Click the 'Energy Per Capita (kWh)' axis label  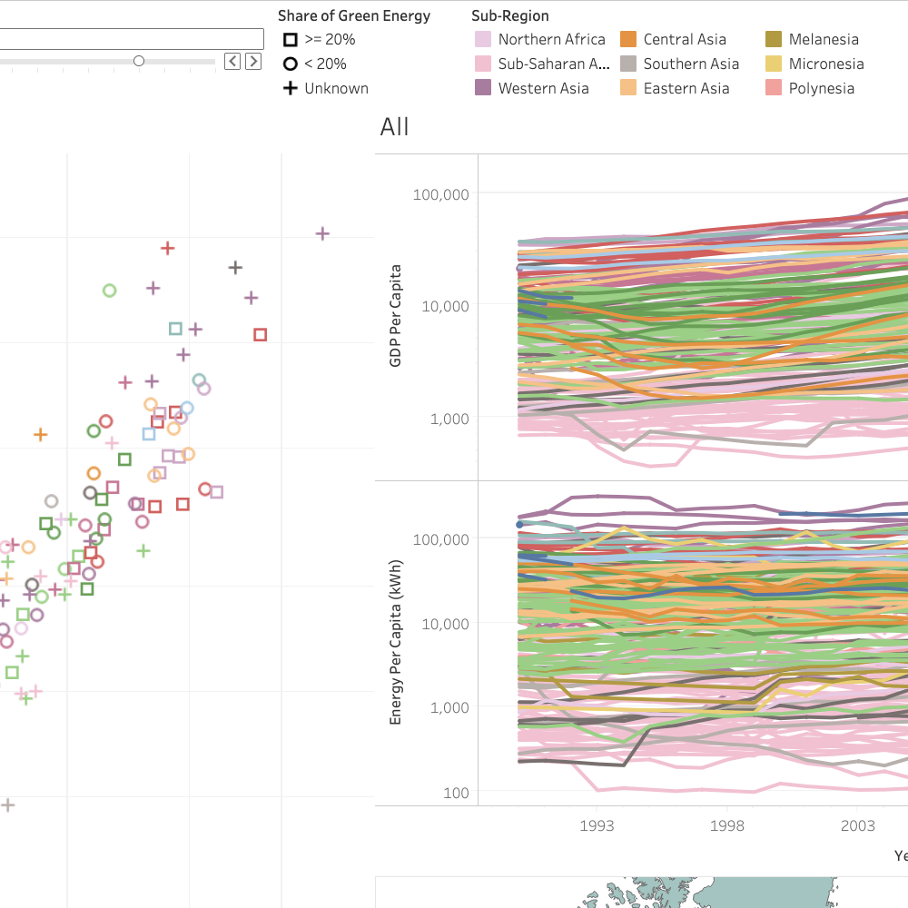396,642
